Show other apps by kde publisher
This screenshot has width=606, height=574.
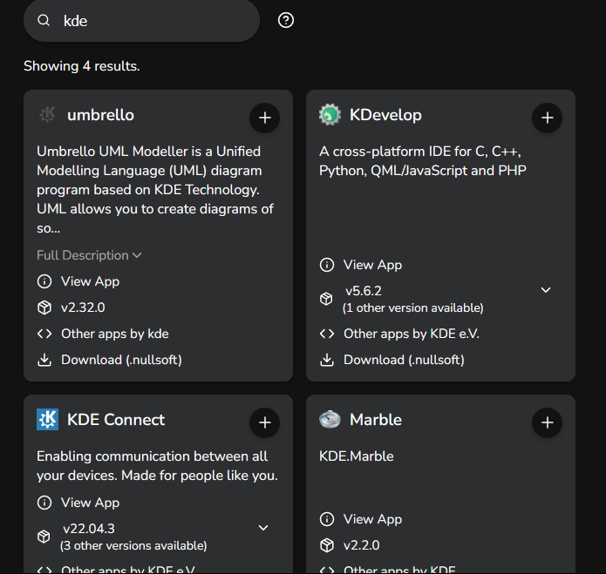(x=114, y=334)
